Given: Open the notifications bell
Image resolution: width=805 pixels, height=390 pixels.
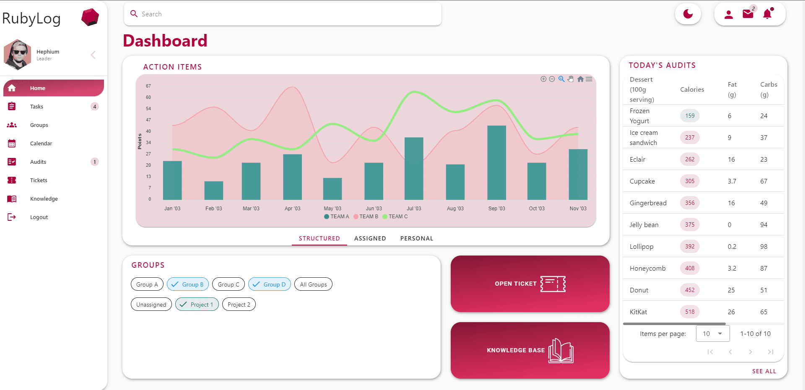Looking at the screenshot, I should pos(767,14).
